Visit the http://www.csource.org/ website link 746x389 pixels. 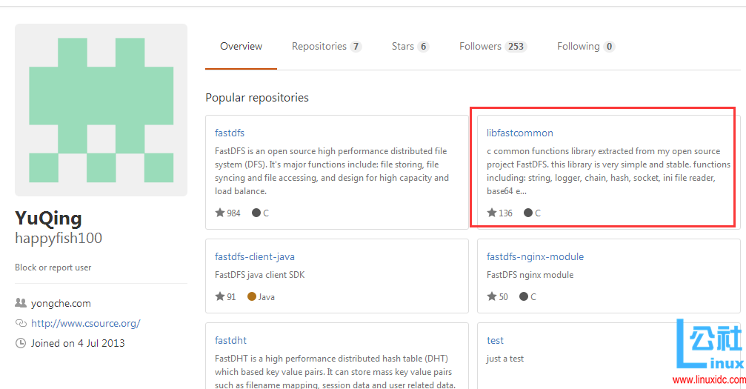coord(85,323)
